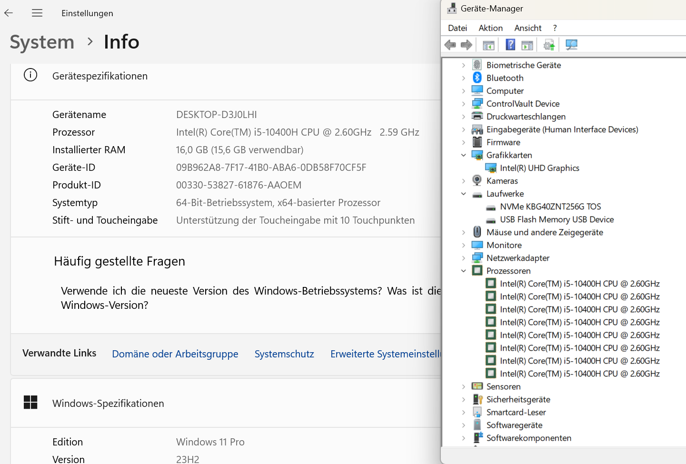Expand the Netzwerkadapter node
Image resolution: width=686 pixels, height=464 pixels.
tap(464, 258)
